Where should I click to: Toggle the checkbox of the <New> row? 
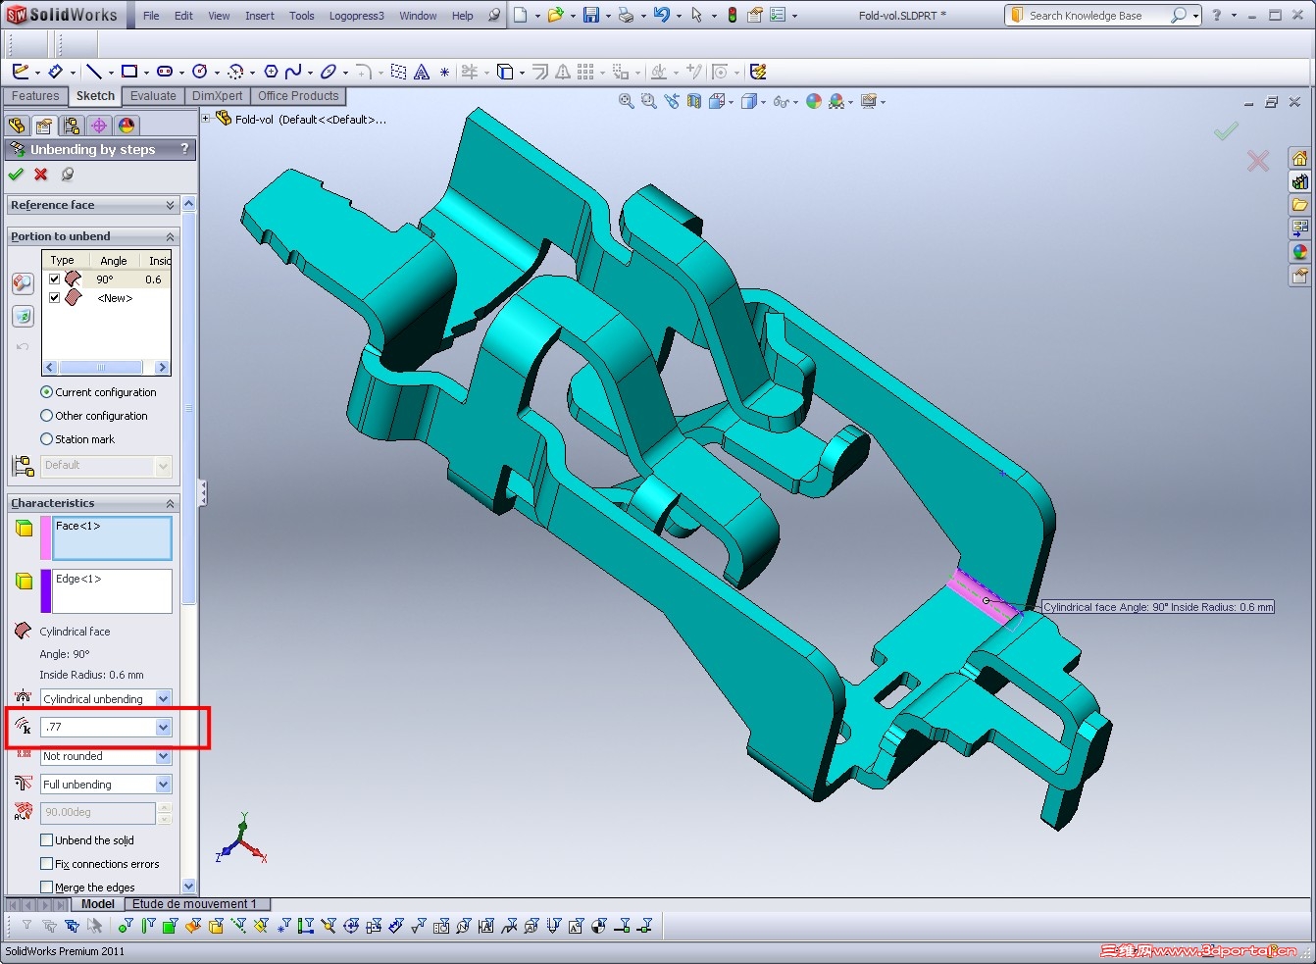pyautogui.click(x=55, y=298)
